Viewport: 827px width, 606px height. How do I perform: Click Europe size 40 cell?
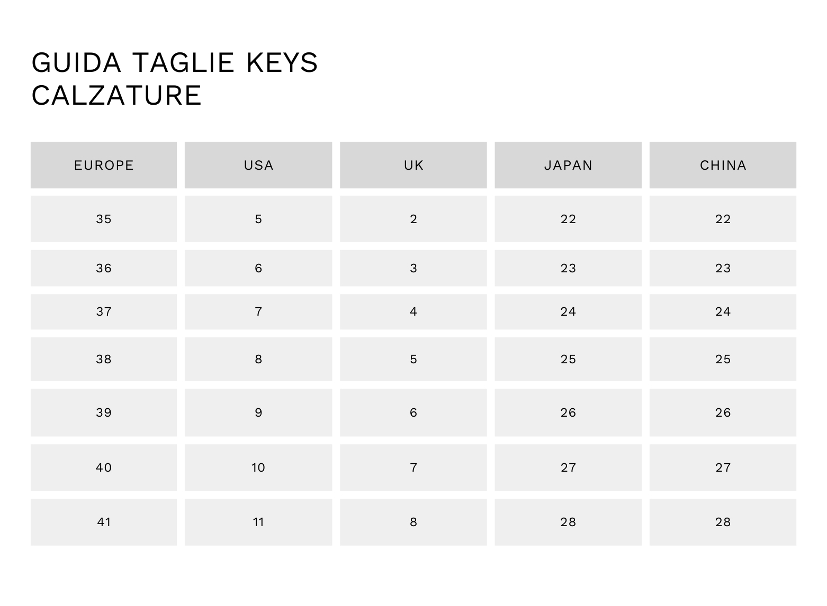pyautogui.click(x=104, y=467)
